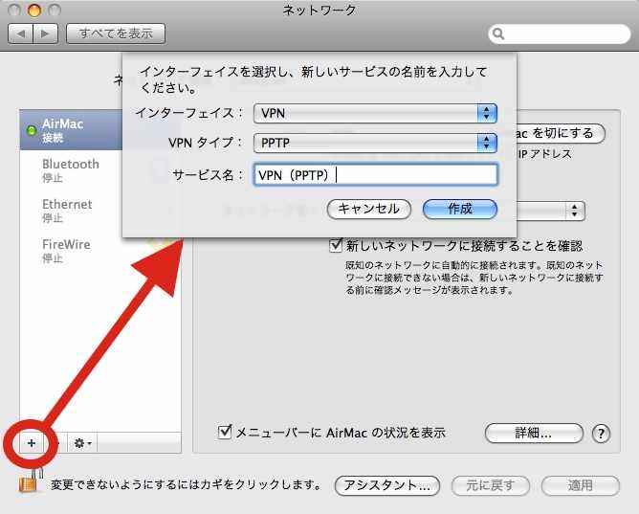
Task: Click the turn AirMac off button
Action: [561, 133]
